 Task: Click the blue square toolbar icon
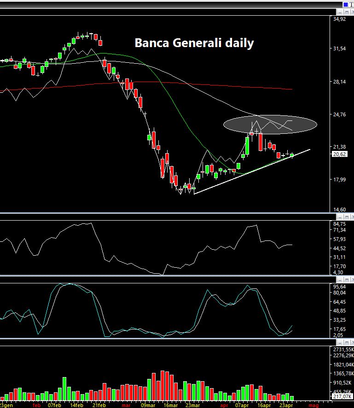tap(345, 5)
